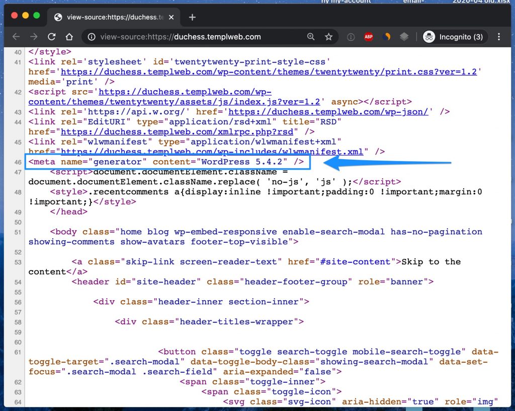Open the ABP adblocker extension

[x=368, y=36]
